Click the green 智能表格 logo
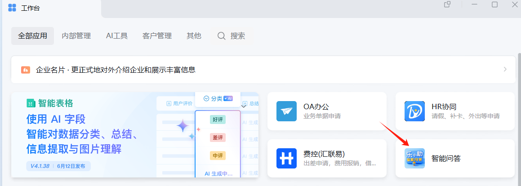521x186 pixels. pyautogui.click(x=31, y=103)
